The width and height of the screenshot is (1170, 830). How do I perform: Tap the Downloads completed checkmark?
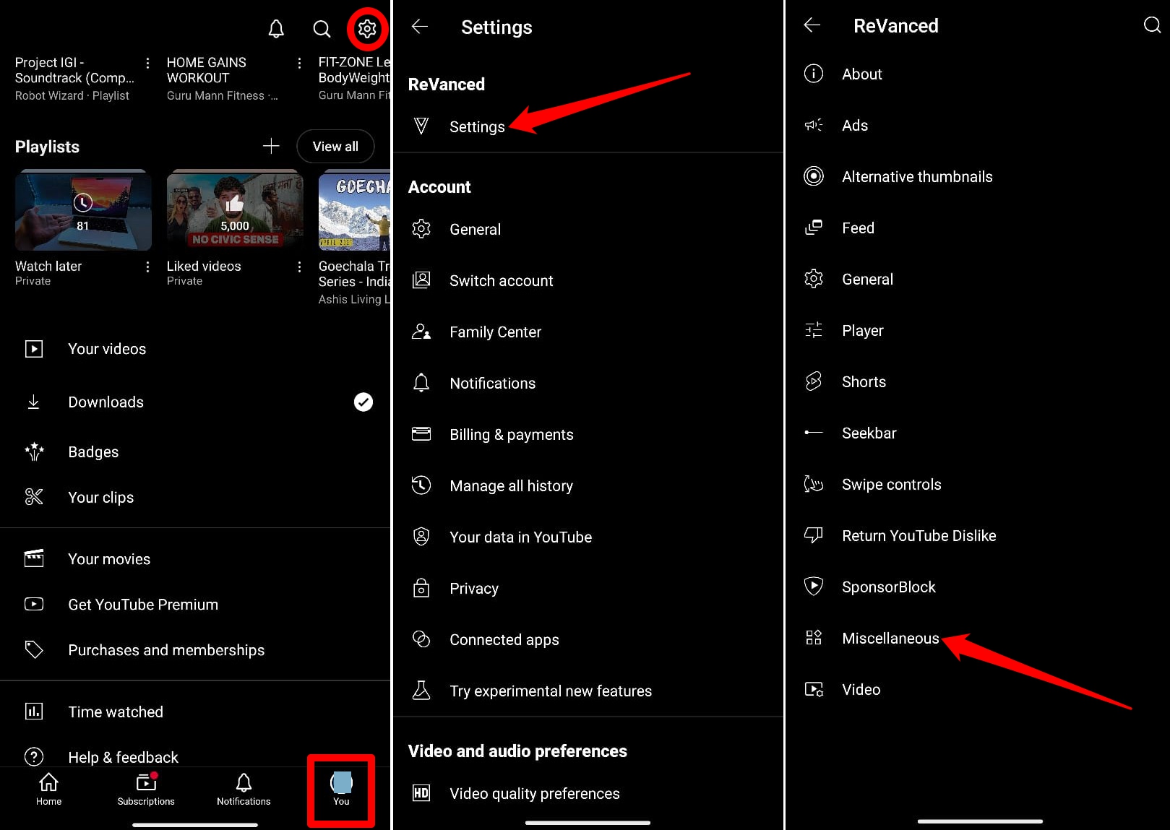click(364, 402)
